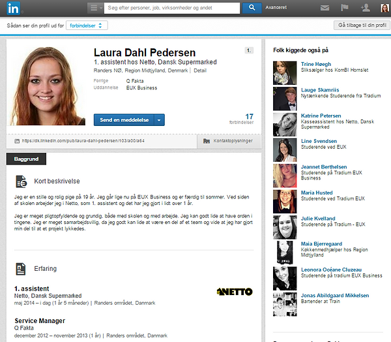The image size is (391, 342).
Task: Open 'Netto, Dansk Supermarked' under Erfaring
Action: tap(48, 296)
